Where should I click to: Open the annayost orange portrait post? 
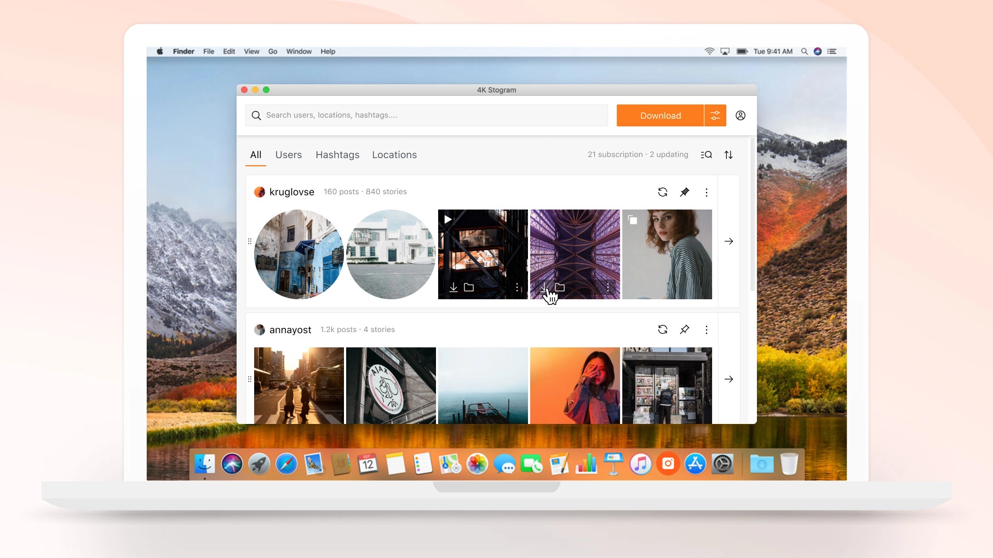click(x=575, y=386)
